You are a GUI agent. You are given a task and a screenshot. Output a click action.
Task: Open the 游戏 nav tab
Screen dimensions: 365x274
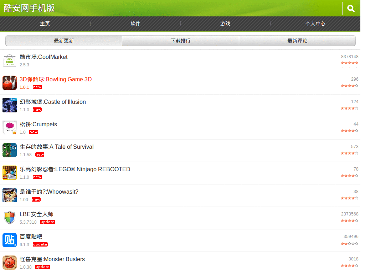(225, 24)
